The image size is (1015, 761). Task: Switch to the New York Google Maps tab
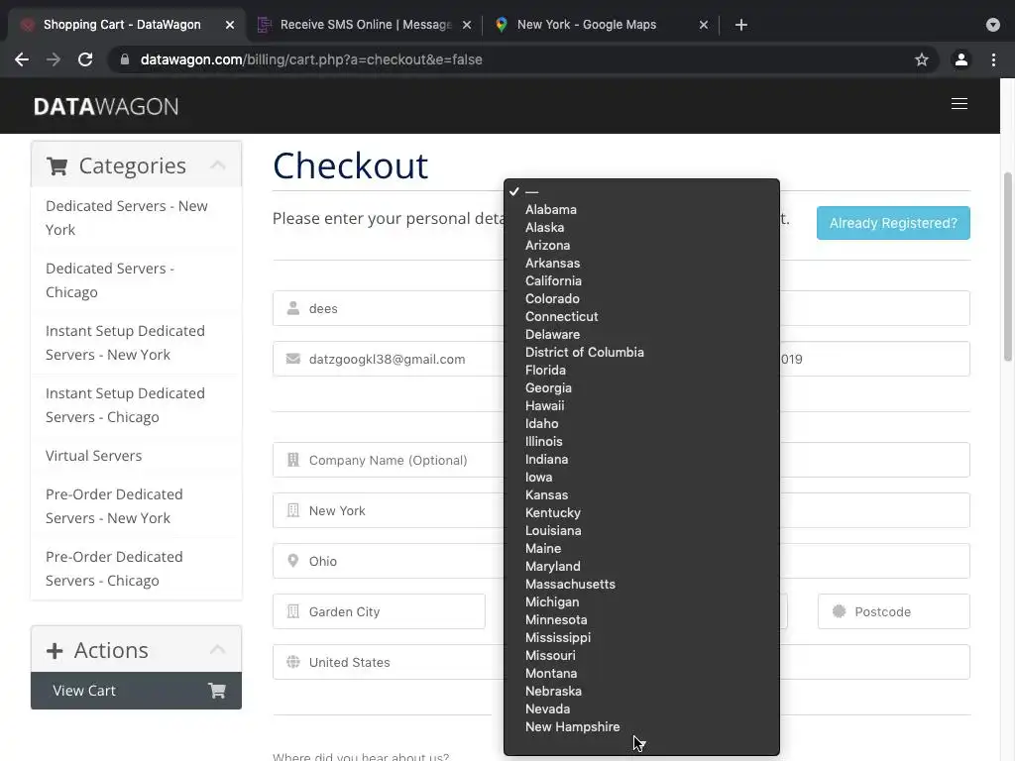point(586,25)
